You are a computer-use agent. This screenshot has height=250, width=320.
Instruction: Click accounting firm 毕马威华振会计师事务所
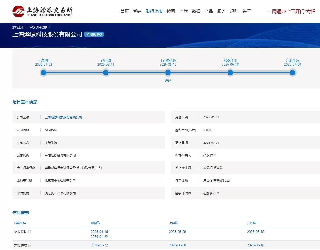point(73,168)
